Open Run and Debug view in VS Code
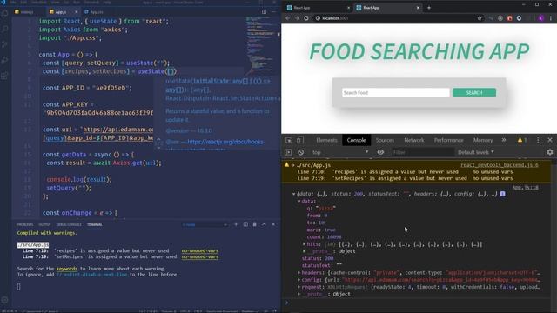The width and height of the screenshot is (557, 313). (x=4, y=60)
